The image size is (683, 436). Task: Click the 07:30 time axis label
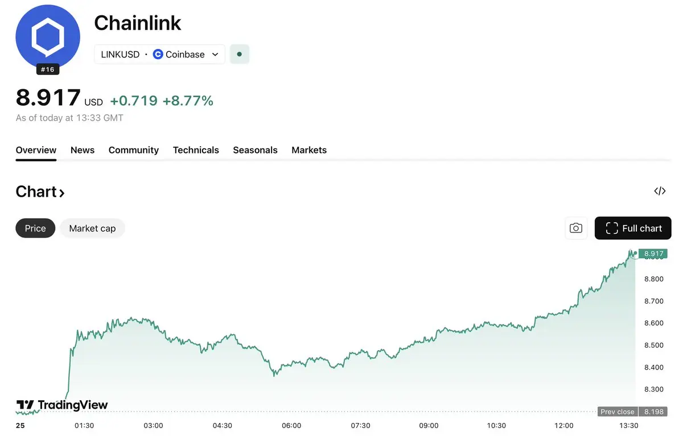tap(360, 426)
